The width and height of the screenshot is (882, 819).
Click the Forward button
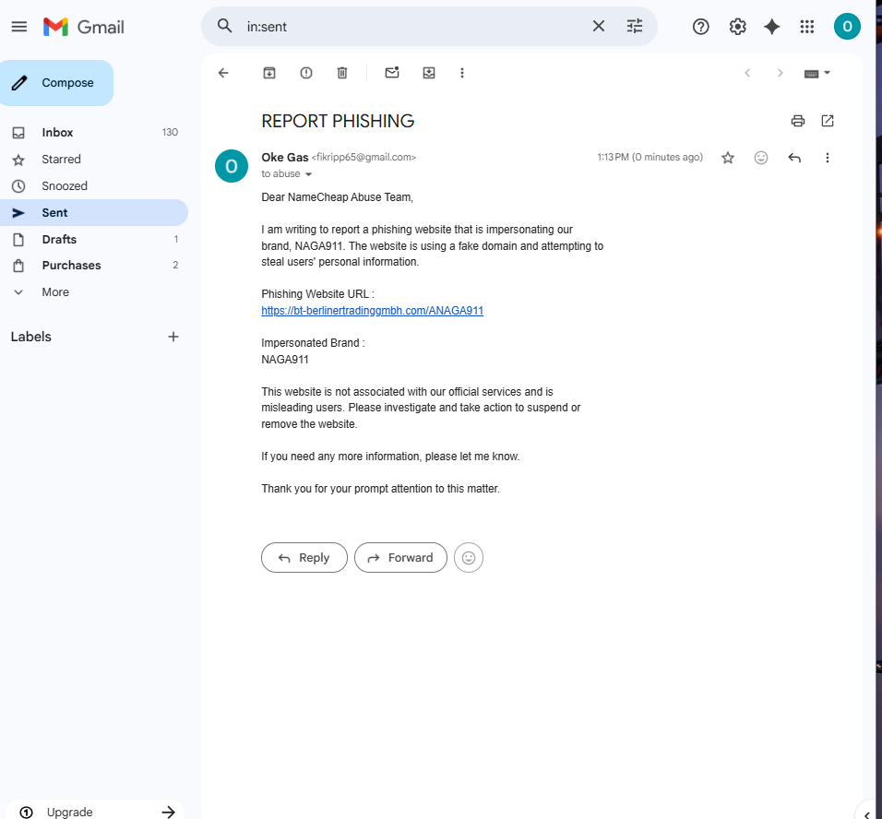click(x=400, y=557)
